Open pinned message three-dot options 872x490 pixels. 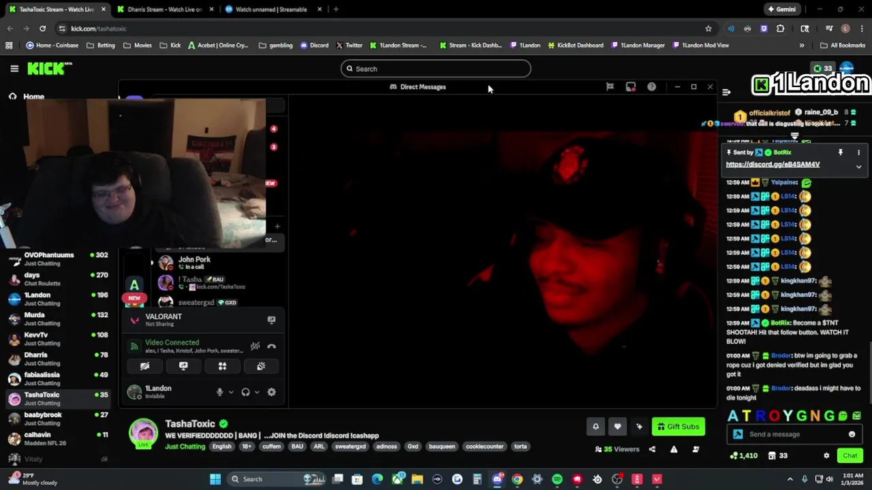coord(858,152)
